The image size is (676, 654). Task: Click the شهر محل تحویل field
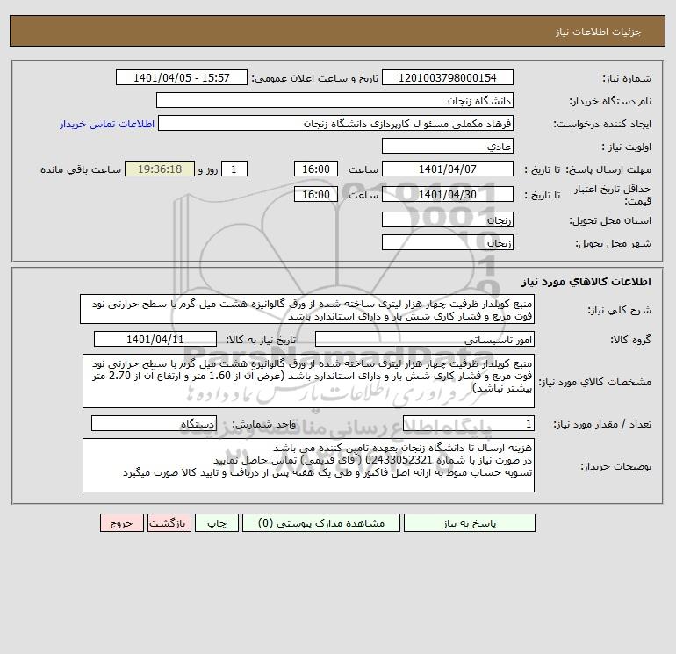click(x=448, y=242)
